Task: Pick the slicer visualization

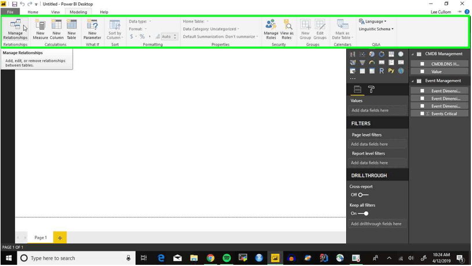Action: [353, 71]
